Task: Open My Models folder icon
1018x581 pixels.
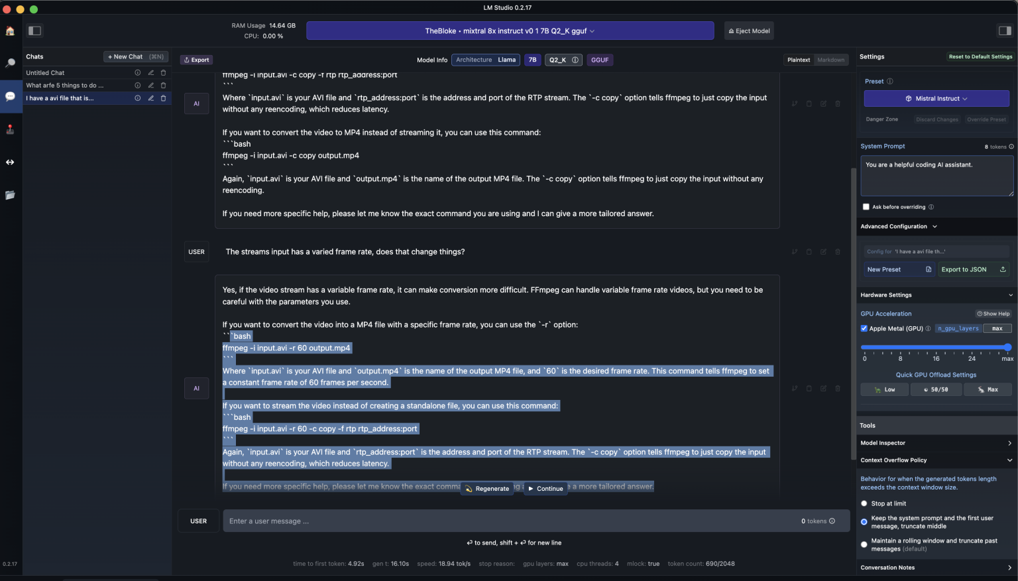Action: coord(11,195)
